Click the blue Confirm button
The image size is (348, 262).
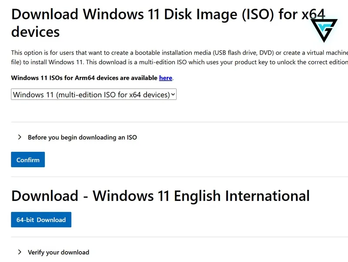(28, 160)
